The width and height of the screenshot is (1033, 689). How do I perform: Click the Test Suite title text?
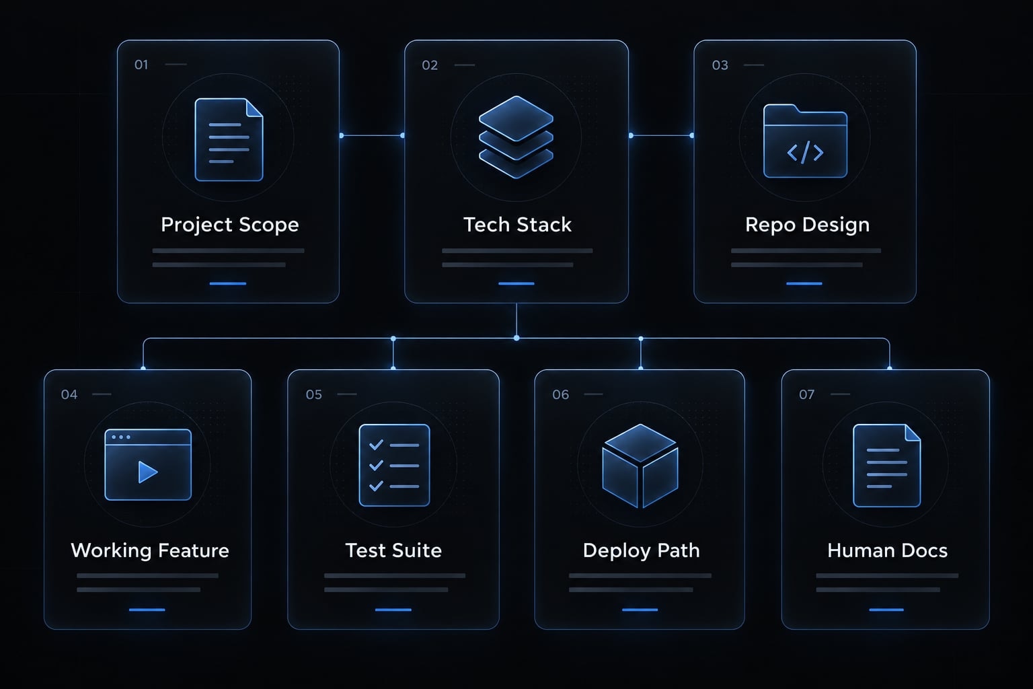(393, 550)
